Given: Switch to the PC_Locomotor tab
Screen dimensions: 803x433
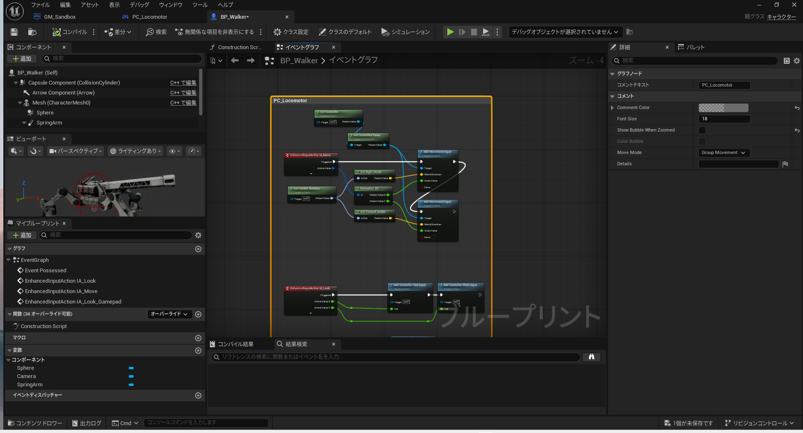Looking at the screenshot, I should [149, 17].
